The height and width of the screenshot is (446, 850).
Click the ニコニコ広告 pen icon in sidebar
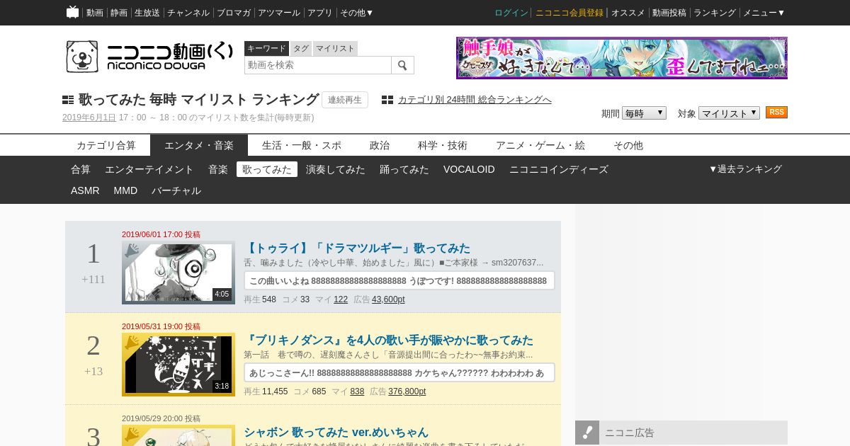587,433
